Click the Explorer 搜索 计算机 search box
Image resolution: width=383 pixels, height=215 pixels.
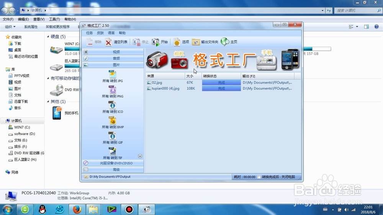[x=358, y=10]
